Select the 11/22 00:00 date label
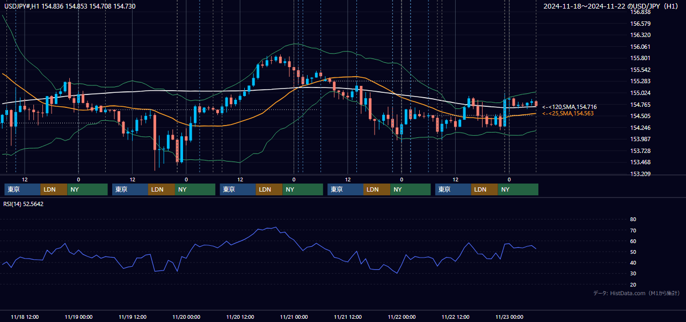 pos(402,317)
